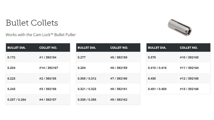Select collet #8 / 392161
Screen dimensions: 214x120
119,89
